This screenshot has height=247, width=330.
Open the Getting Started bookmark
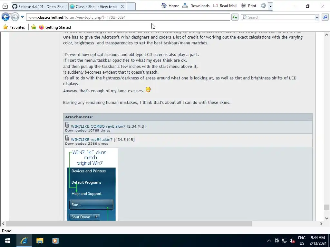55,27
